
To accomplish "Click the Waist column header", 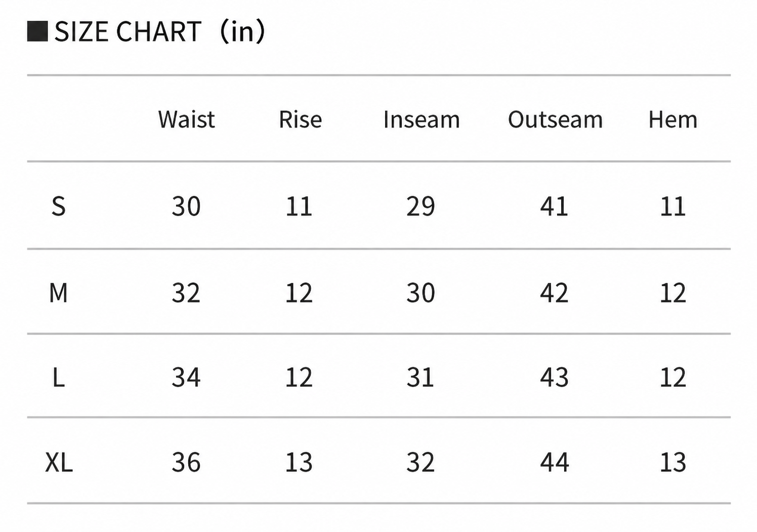I will (186, 119).
